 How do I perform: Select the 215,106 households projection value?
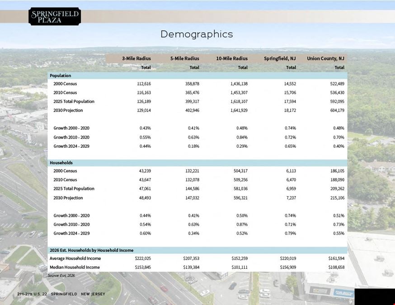tap(337, 198)
